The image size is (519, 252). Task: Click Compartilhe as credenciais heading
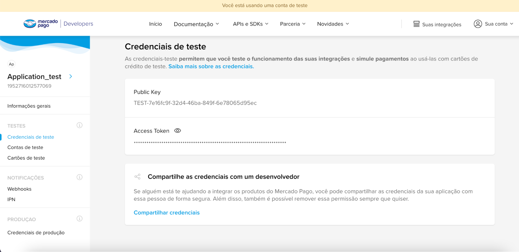[224, 177]
